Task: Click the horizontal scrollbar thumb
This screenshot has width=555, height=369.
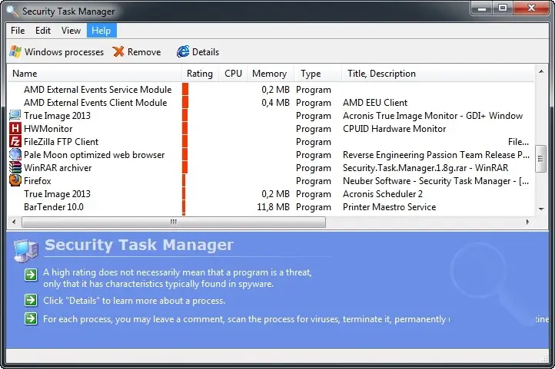Action: (x=174, y=222)
